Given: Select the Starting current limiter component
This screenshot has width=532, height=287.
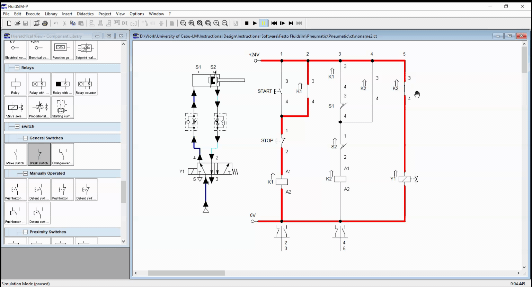Looking at the screenshot, I should (63, 108).
